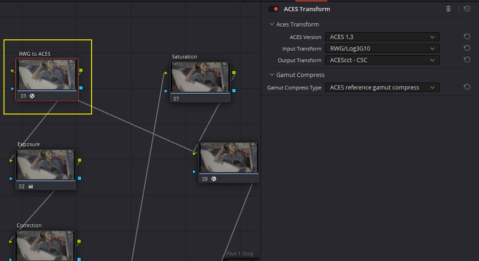Image resolution: width=479 pixels, height=261 pixels.
Task: Open the Gamut Compress Type dropdown
Action: click(382, 87)
